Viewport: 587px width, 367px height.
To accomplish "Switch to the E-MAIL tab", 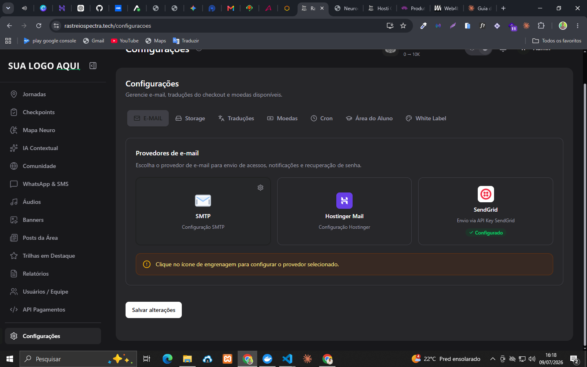I will point(148,118).
